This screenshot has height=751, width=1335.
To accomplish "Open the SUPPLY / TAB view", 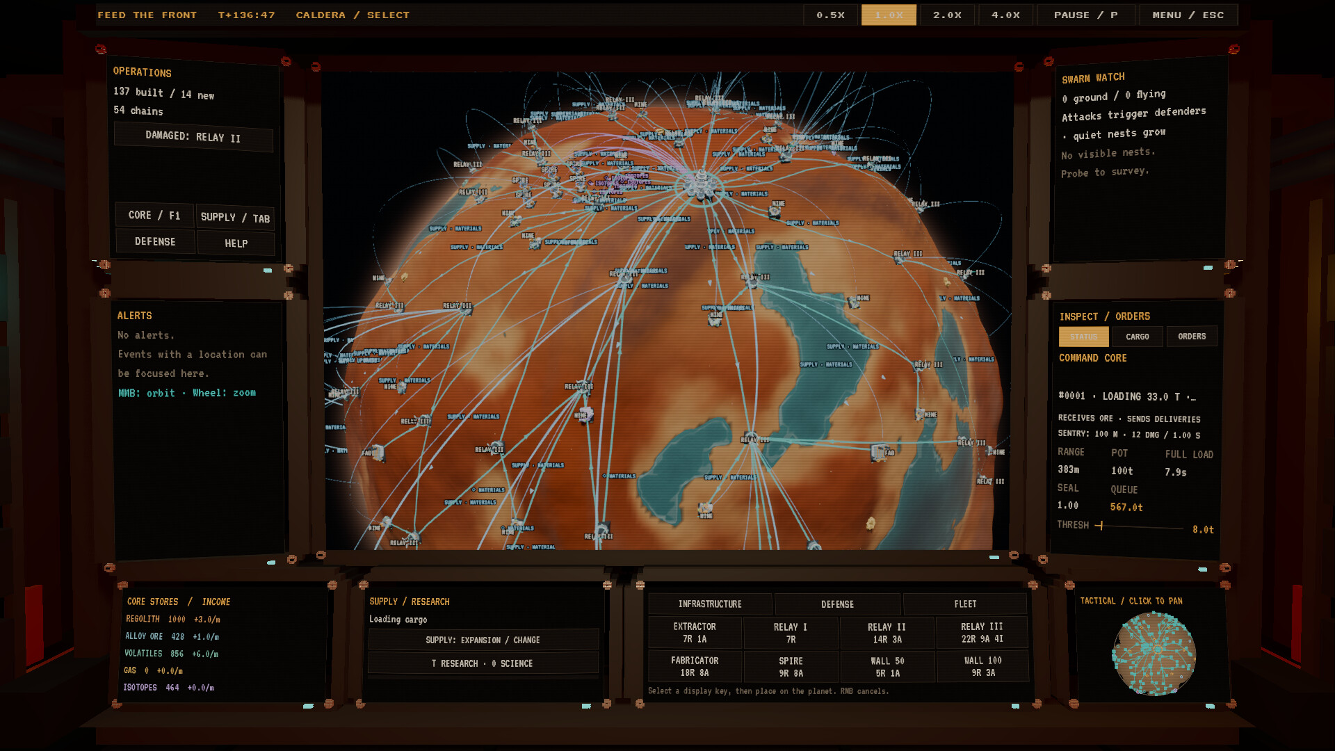I will [x=235, y=218].
